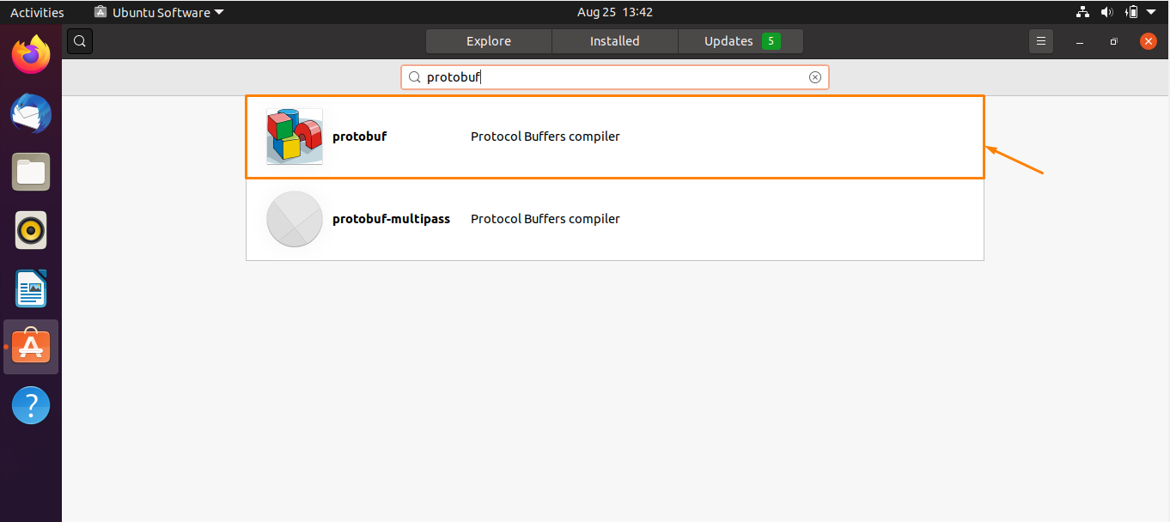1170x522 pixels.
Task: Open the Files manager dock icon
Action: click(x=31, y=172)
